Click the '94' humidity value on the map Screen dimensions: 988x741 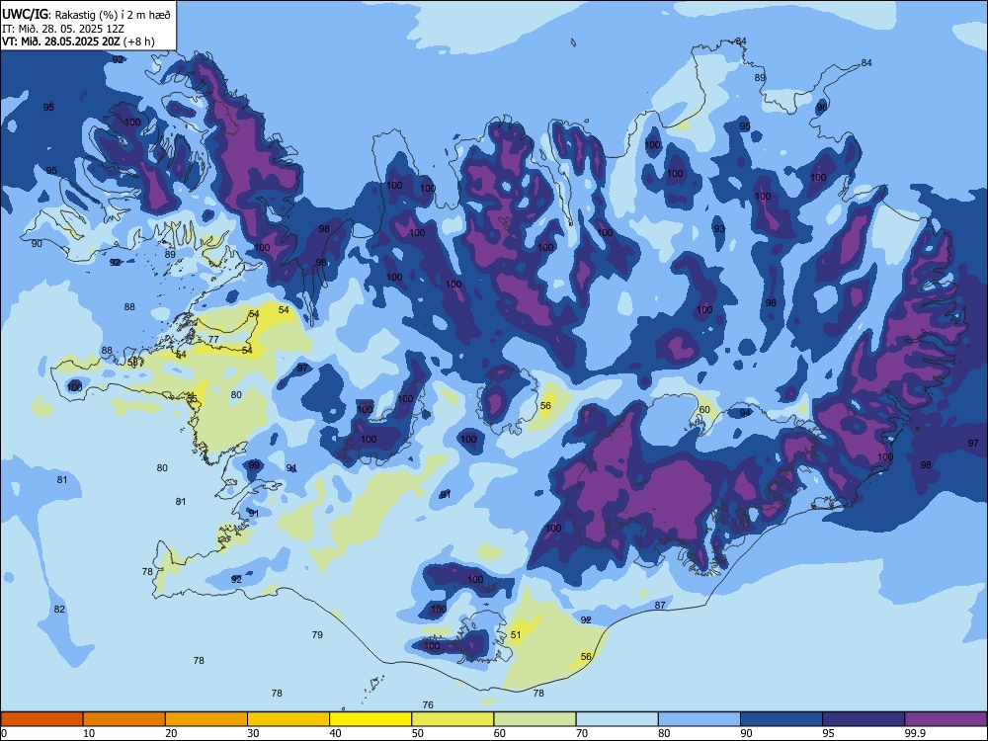745,413
